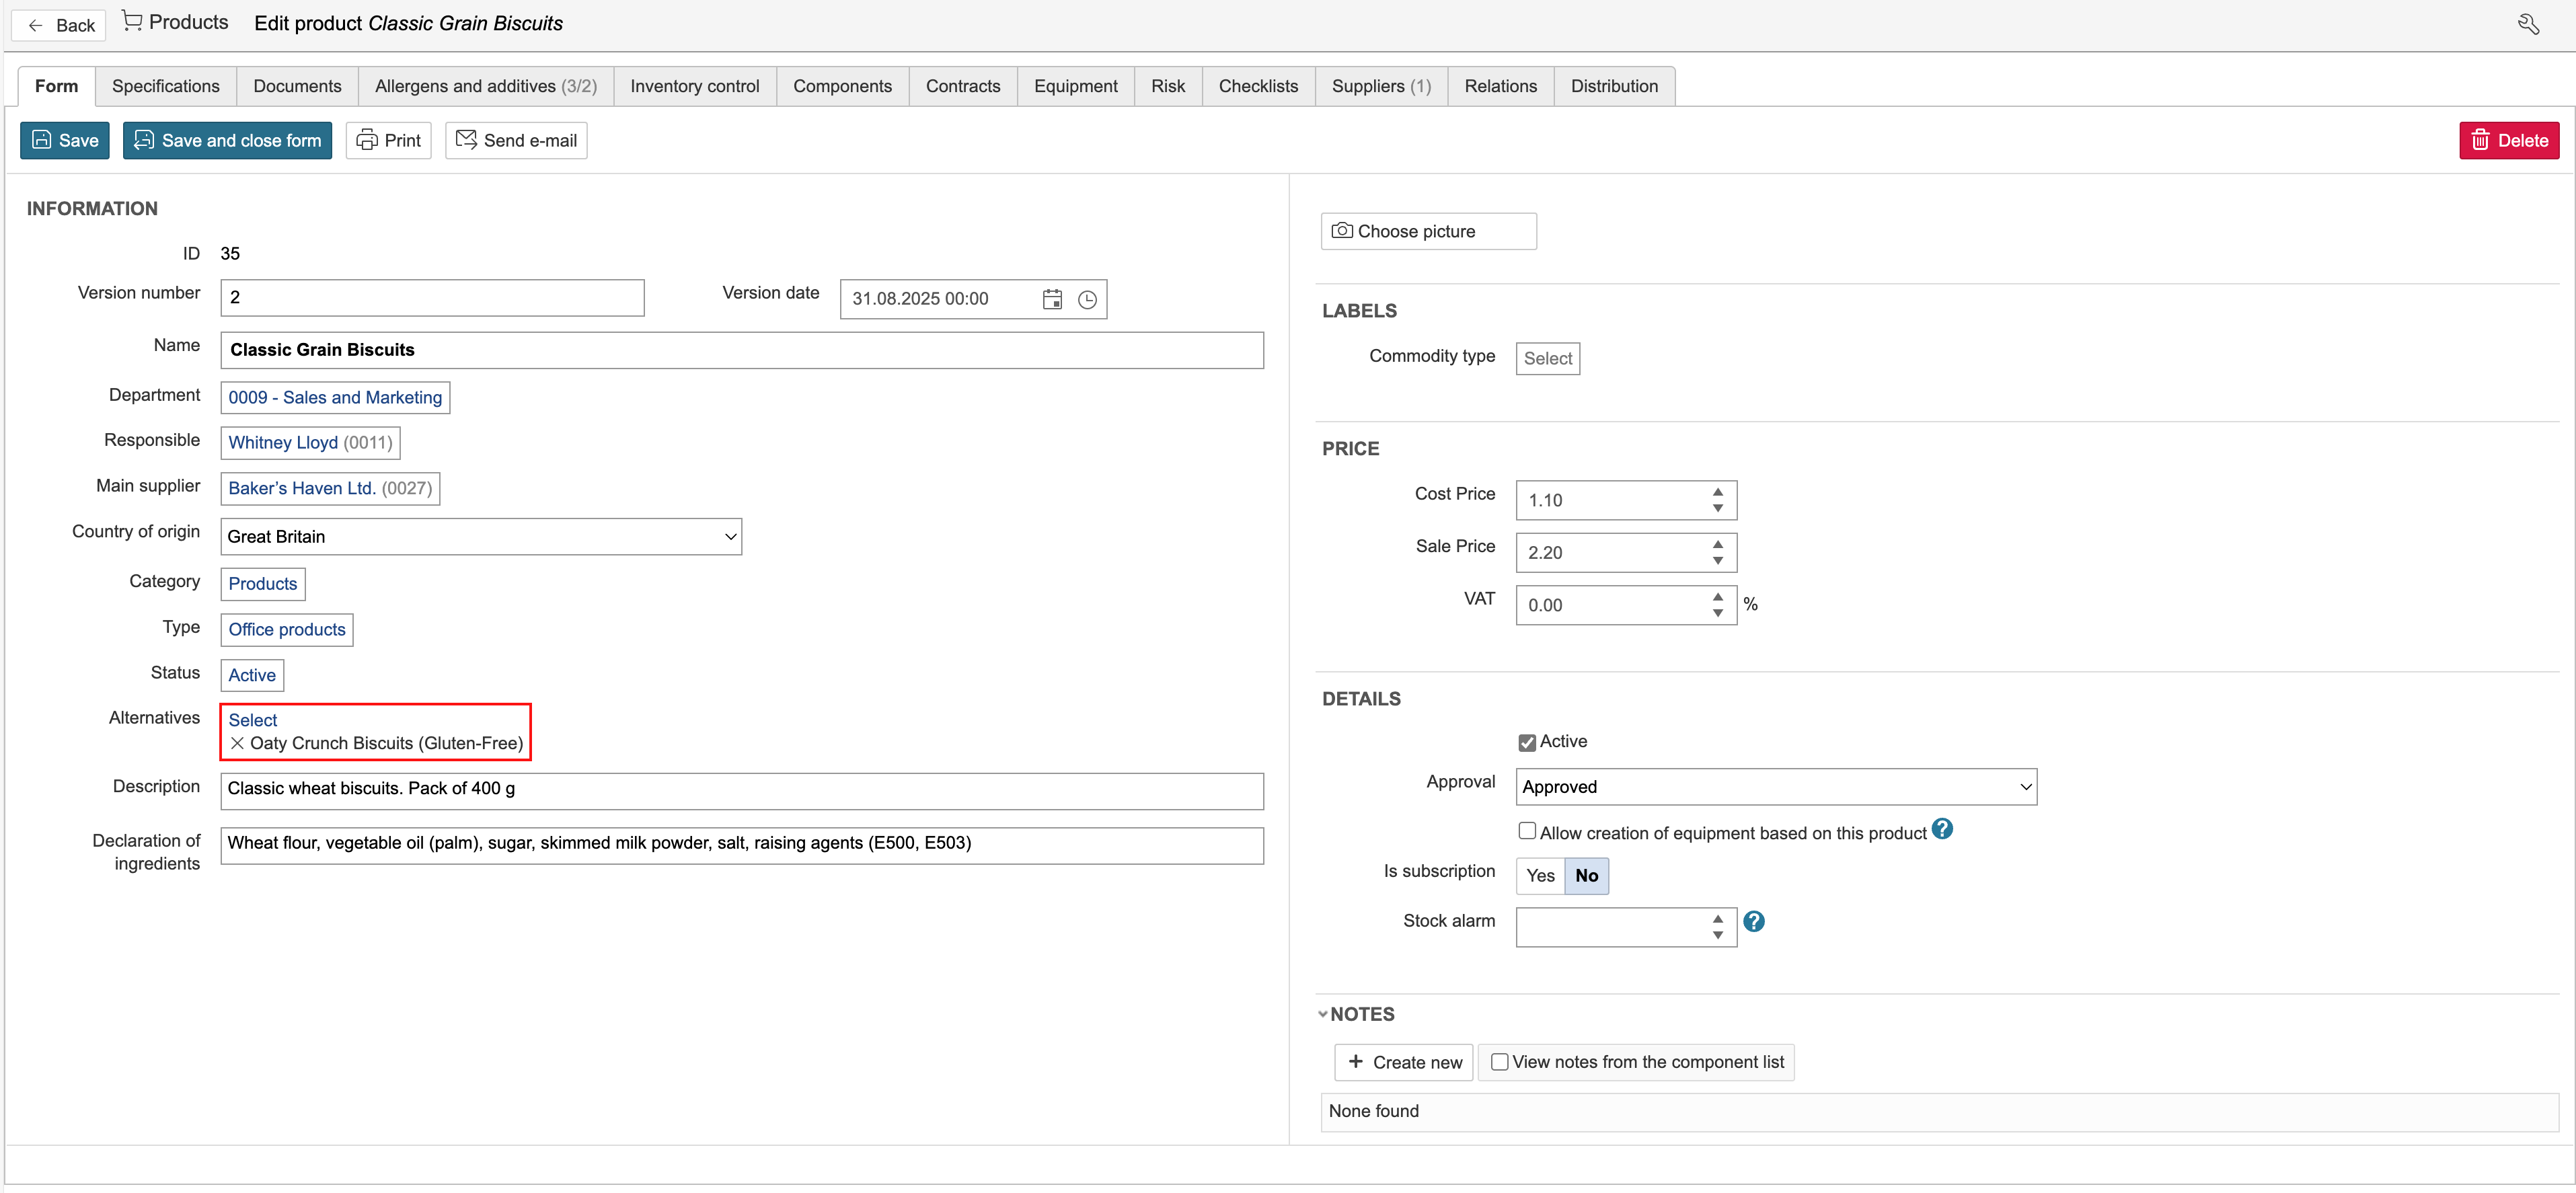The image size is (2576, 1193).
Task: Open the Contracts tab
Action: (x=963, y=86)
